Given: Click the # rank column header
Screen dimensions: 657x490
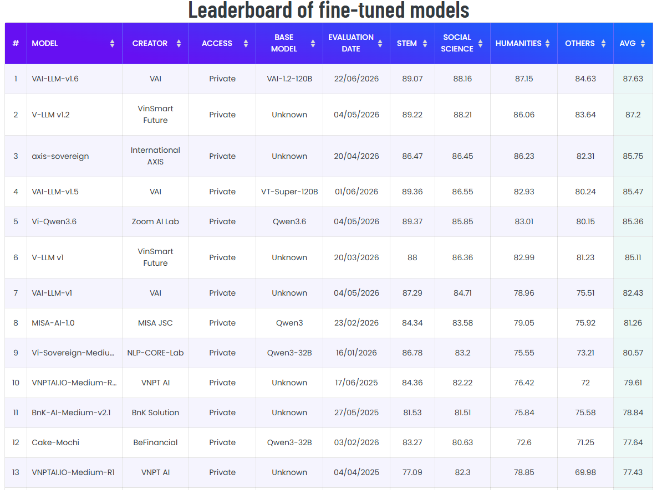Looking at the screenshot, I should point(16,44).
